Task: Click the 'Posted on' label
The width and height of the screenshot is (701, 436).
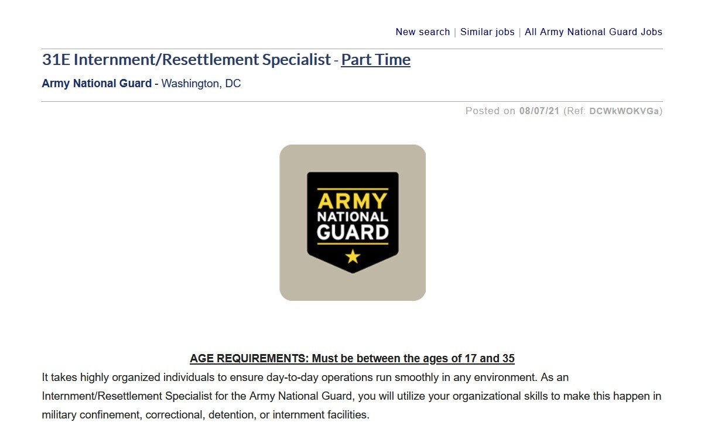Action: (490, 111)
